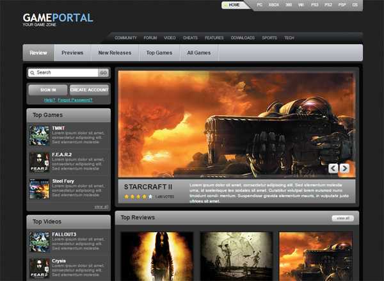Open the TECH menu item

289,38
